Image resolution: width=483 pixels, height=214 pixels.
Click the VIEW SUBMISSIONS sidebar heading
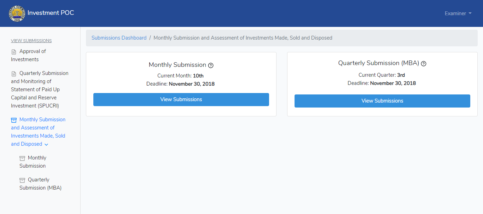[31, 41]
